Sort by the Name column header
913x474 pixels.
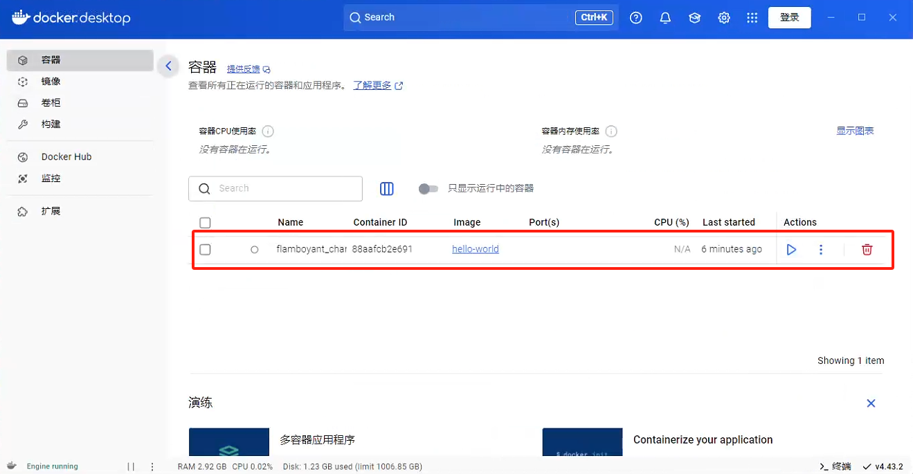[x=291, y=222]
